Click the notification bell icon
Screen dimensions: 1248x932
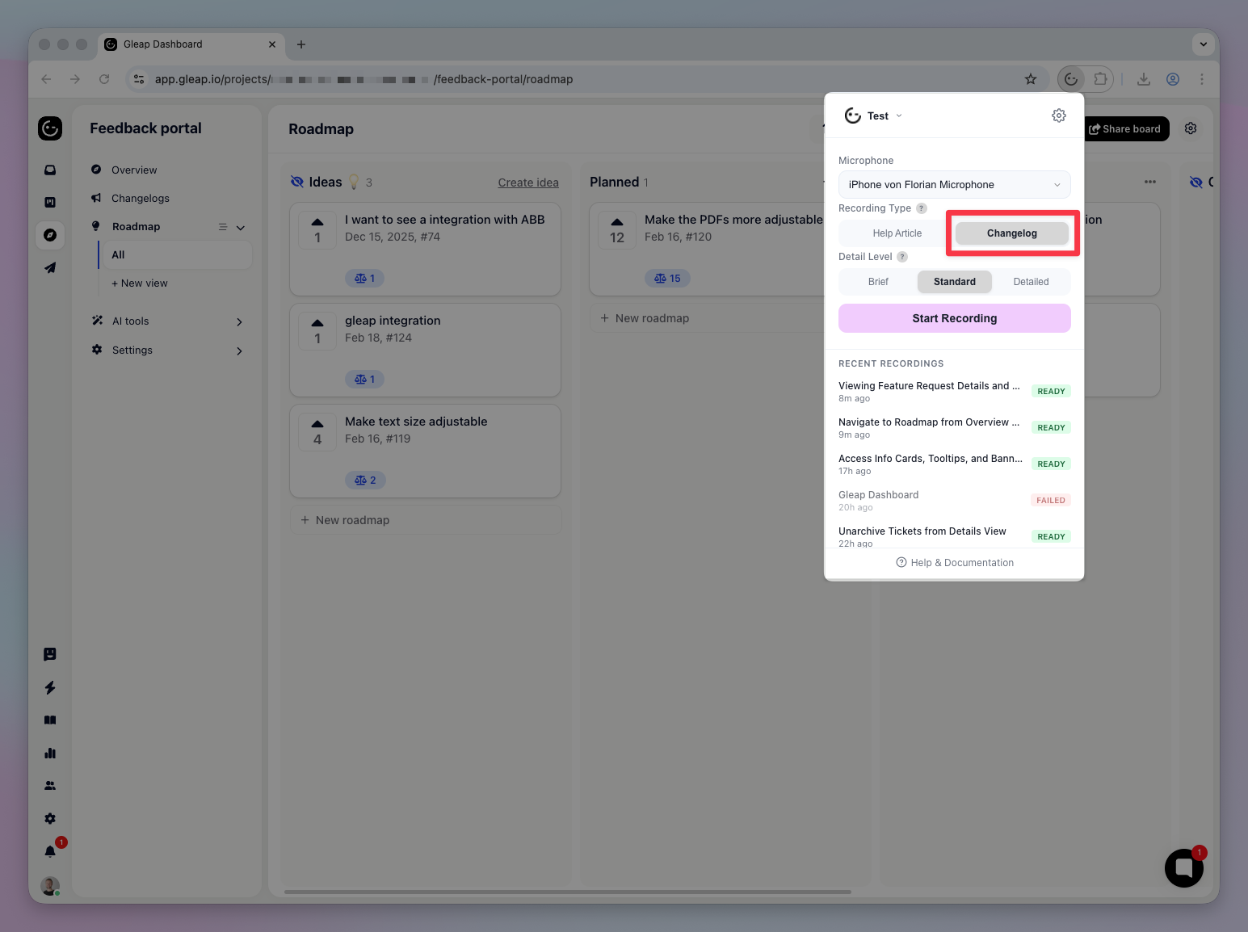tap(50, 851)
